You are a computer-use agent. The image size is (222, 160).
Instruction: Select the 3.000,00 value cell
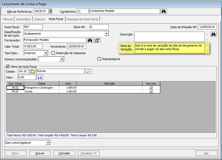68,88
